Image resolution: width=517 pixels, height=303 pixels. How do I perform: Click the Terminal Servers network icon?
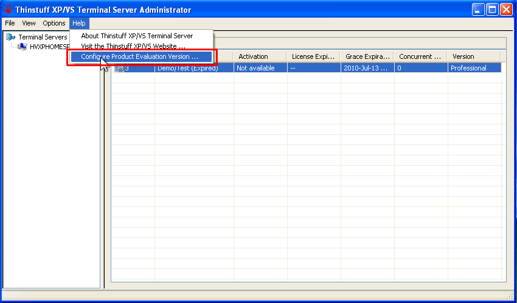(10, 37)
